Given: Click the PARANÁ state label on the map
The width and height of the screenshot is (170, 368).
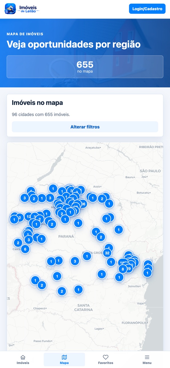Looking at the screenshot, I should coord(66,236).
